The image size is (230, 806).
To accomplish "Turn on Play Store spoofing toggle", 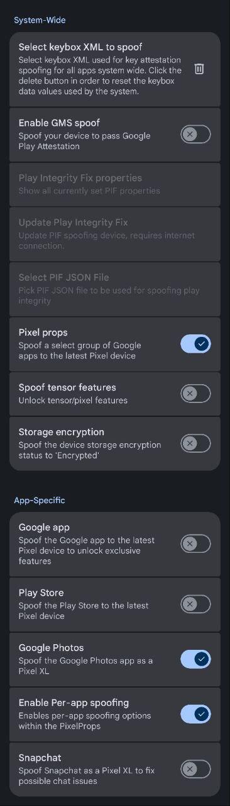I will pyautogui.click(x=195, y=604).
